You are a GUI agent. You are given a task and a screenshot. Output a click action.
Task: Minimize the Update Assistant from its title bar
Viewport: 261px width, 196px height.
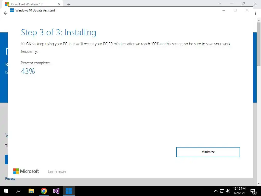224,10
